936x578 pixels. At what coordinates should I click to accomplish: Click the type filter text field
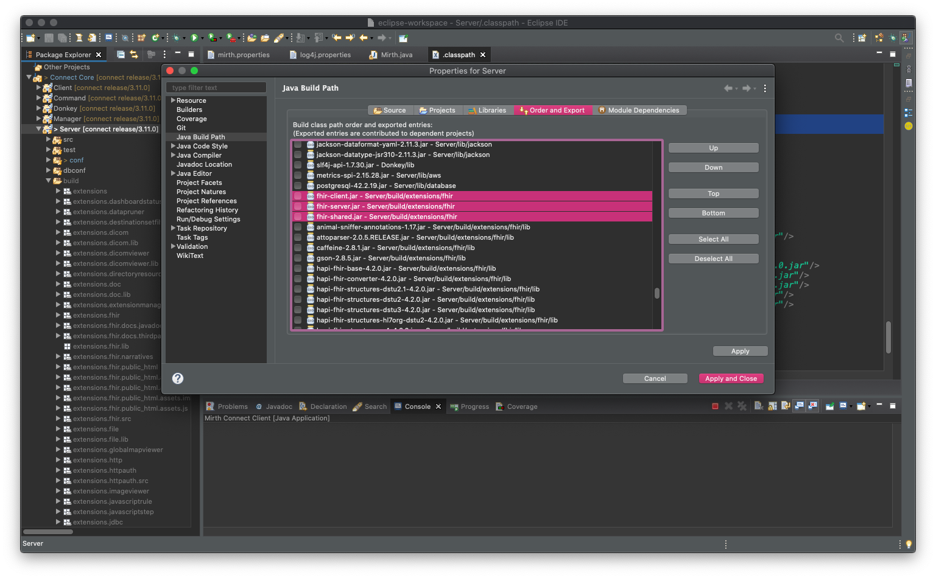tap(216, 88)
